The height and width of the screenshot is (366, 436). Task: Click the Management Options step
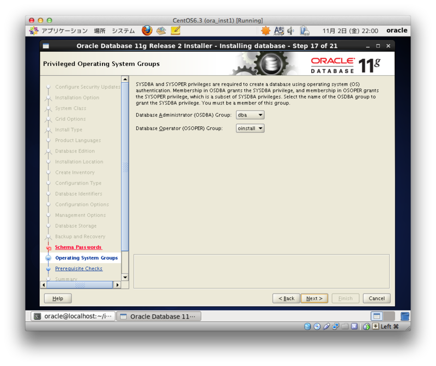tap(80, 215)
